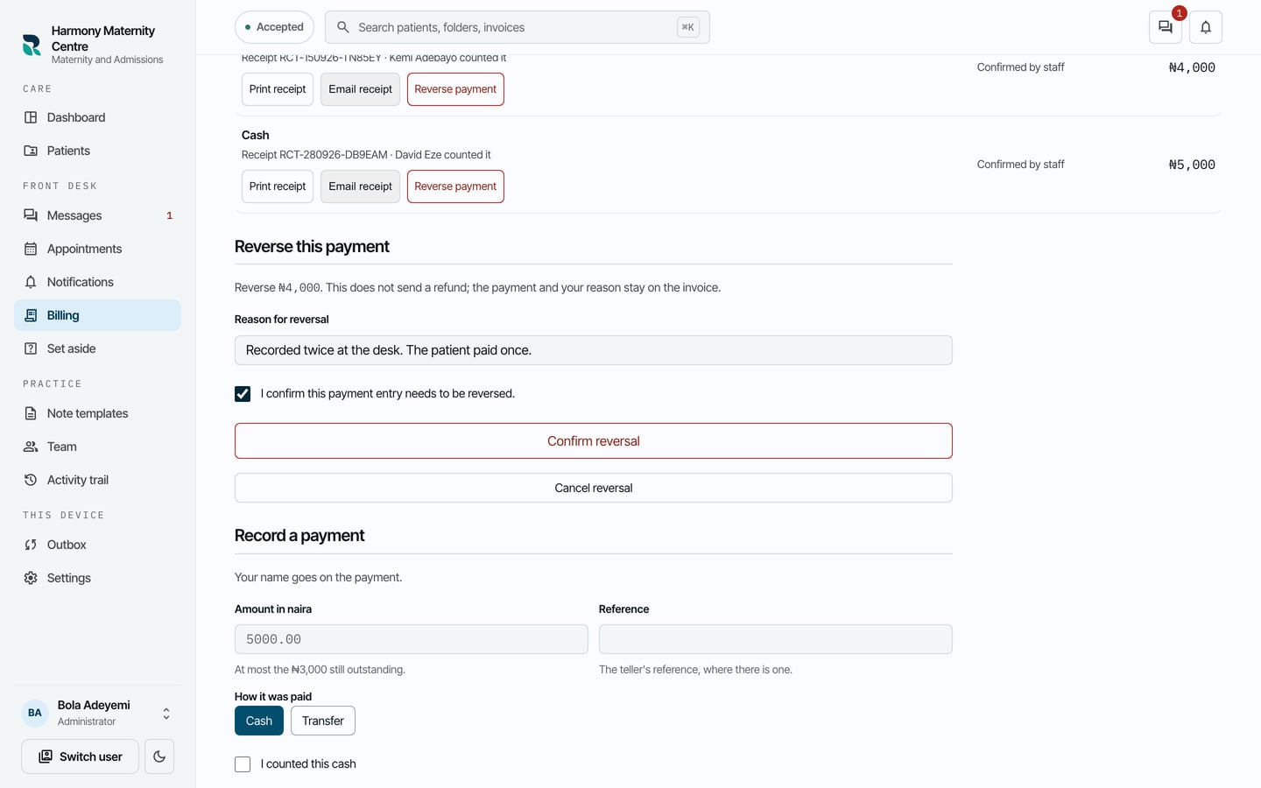Print receipt for David Eze cash payment
The width and height of the screenshot is (1261, 788).
[278, 186]
